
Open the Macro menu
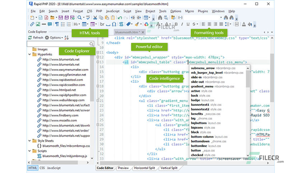(189, 11)
